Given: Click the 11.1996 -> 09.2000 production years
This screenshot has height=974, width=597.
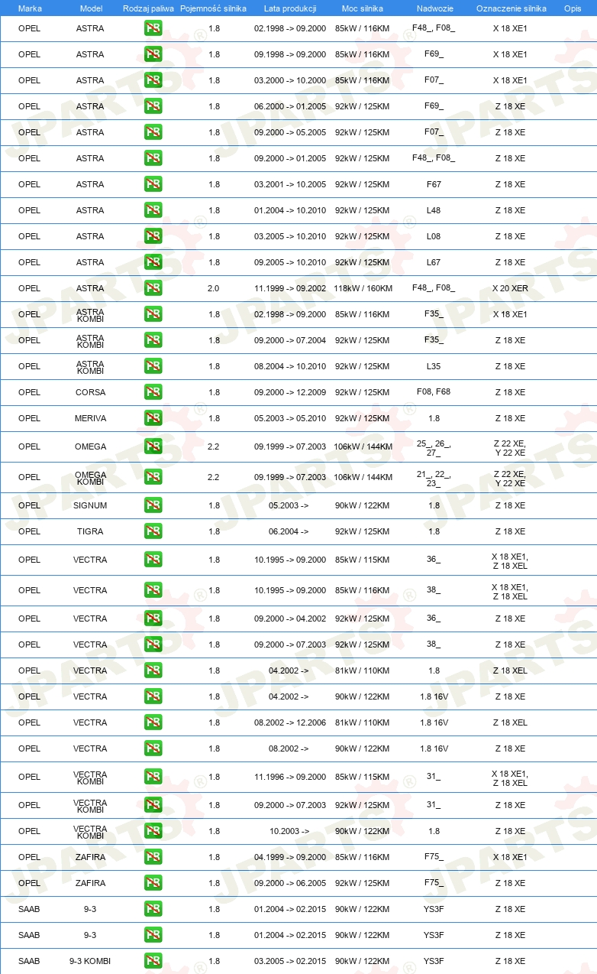Looking at the screenshot, I should pyautogui.click(x=290, y=777).
